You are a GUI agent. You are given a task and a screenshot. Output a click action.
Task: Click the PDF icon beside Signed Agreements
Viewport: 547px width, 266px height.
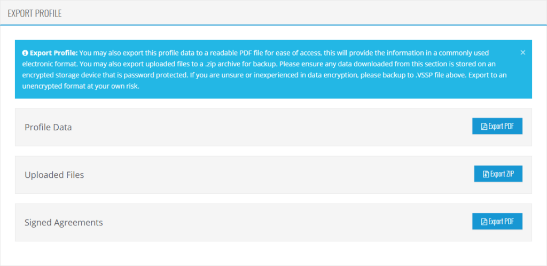tap(484, 221)
